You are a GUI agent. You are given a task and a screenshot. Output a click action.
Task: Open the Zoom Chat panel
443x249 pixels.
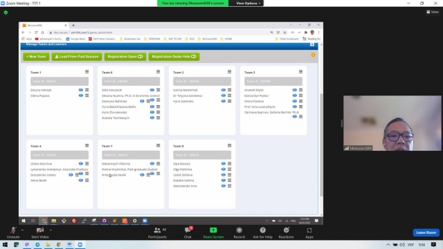point(188,230)
